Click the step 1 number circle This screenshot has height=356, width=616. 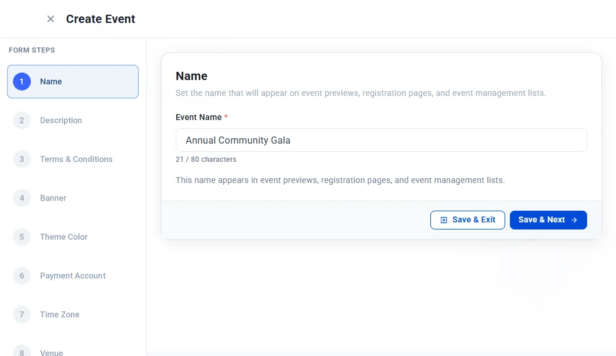[22, 82]
